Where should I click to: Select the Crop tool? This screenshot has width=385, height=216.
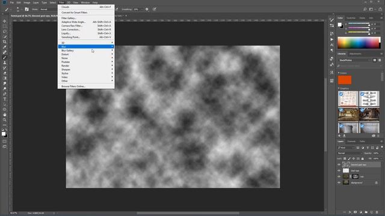[x=4, y=42]
